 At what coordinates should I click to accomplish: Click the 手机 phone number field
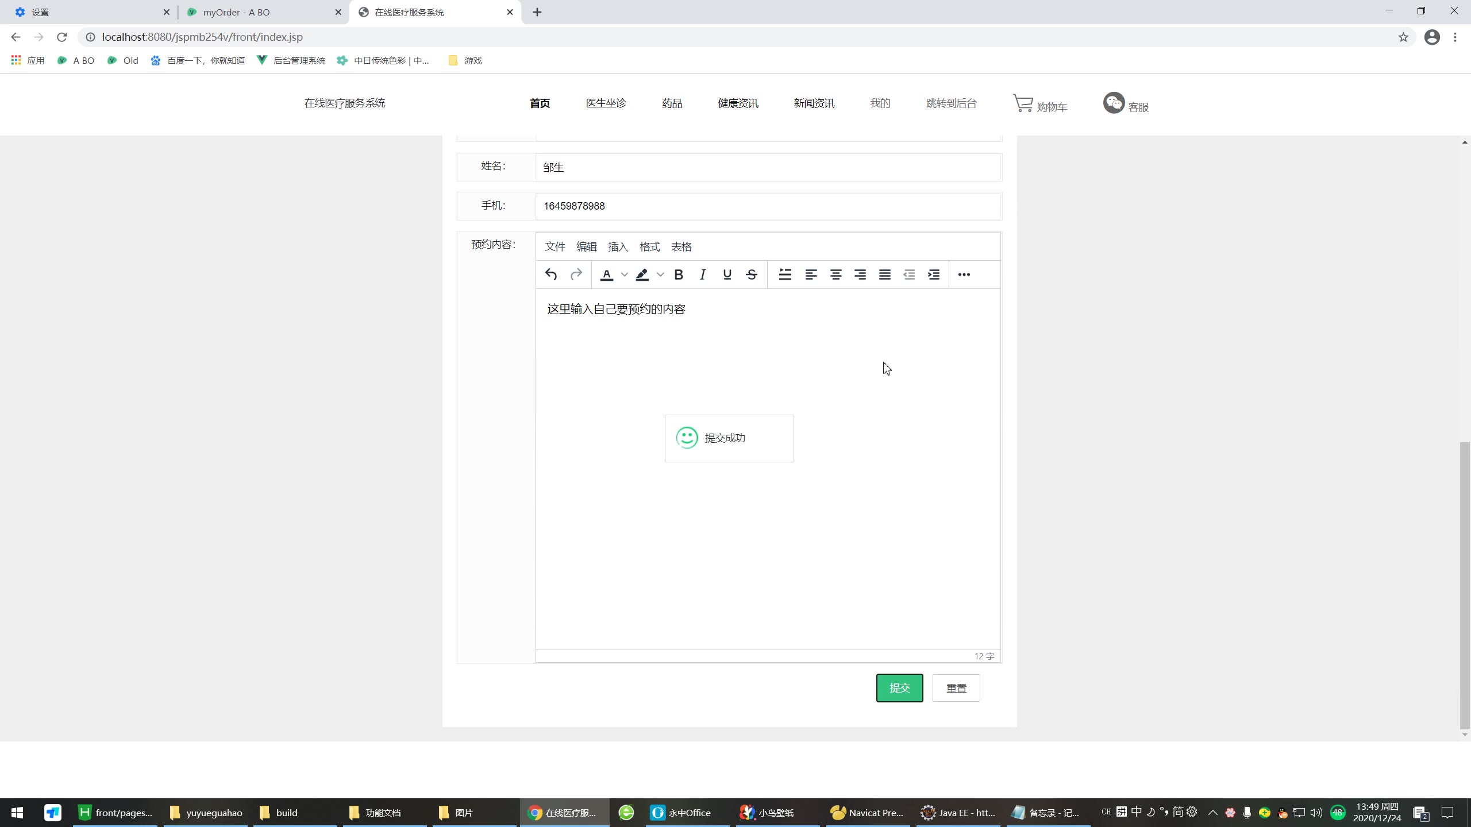pos(768,206)
